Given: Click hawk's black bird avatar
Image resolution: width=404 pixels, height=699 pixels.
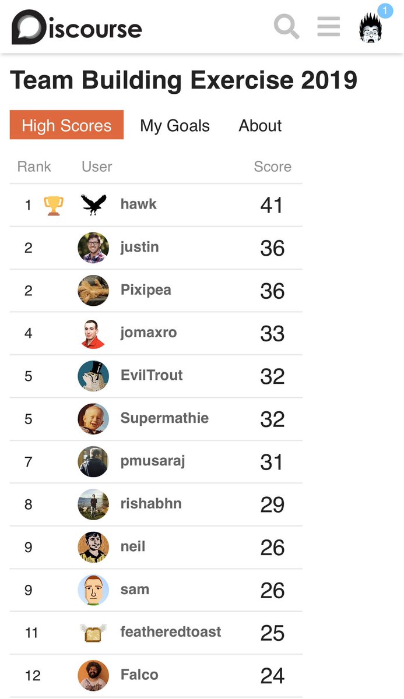Looking at the screenshot, I should pyautogui.click(x=93, y=205).
